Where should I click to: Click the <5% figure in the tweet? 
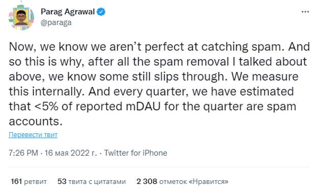46,106
